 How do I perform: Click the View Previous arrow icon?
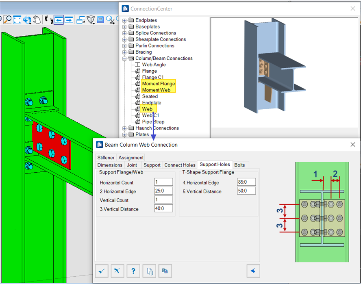pyautogui.click(x=59, y=20)
